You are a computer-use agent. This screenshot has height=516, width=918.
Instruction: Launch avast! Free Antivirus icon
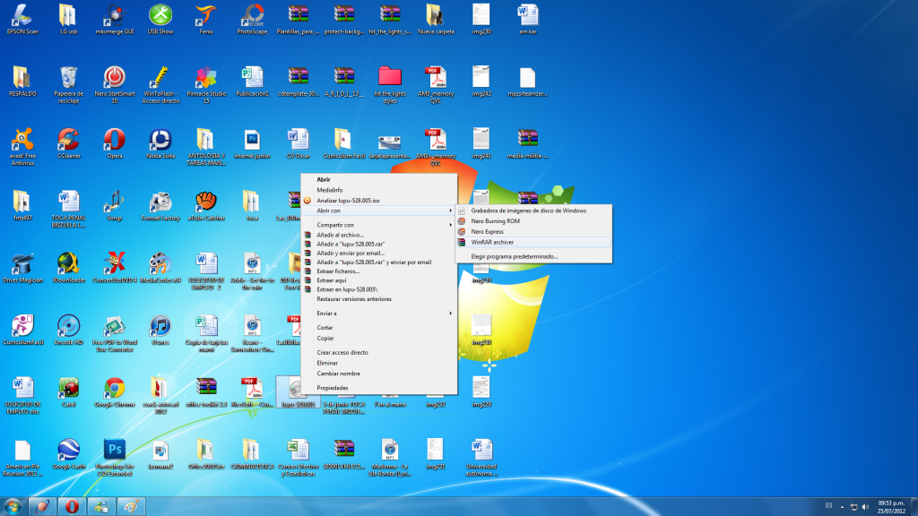(x=22, y=147)
